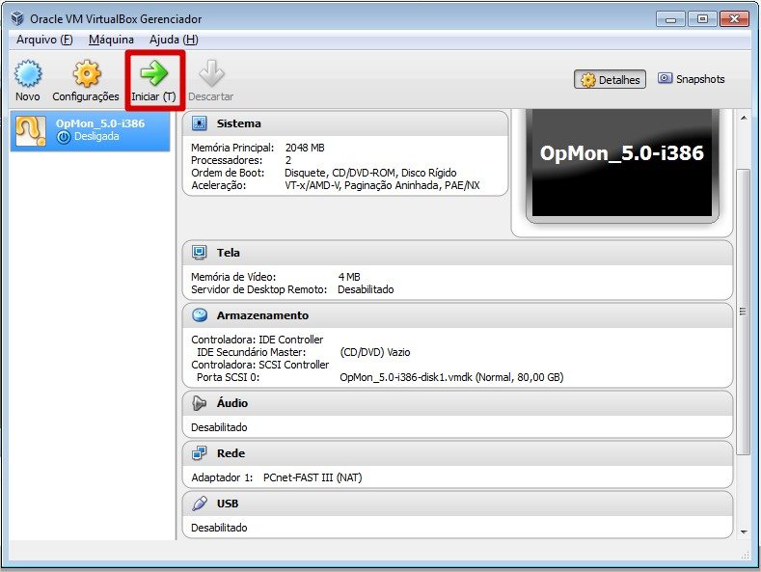Open the Arquivo menu
Image resolution: width=761 pixels, height=572 pixels.
[x=44, y=40]
